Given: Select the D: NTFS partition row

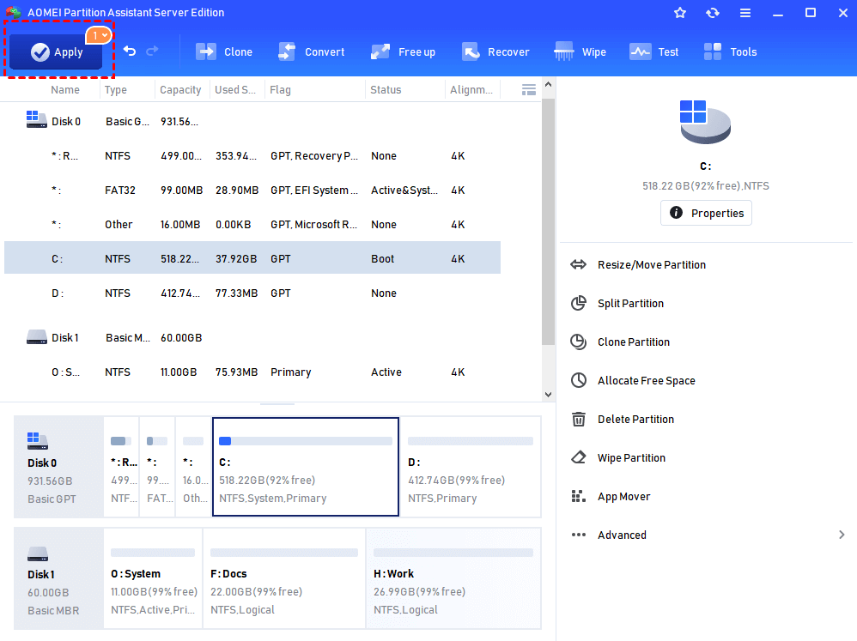Looking at the screenshot, I should point(252,293).
